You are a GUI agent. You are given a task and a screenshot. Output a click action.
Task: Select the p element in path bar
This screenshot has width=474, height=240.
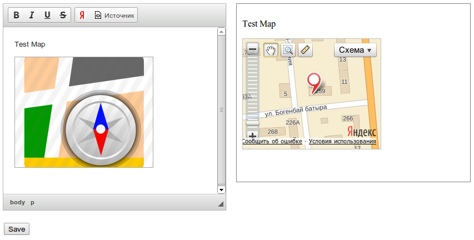coord(32,202)
